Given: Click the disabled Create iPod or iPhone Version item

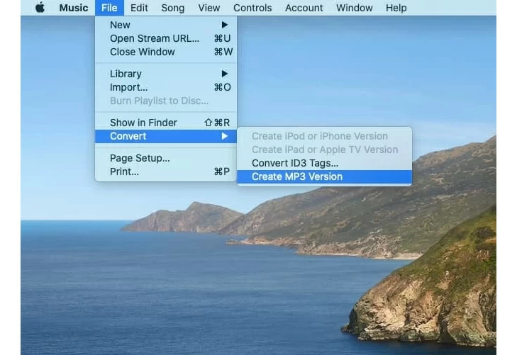Looking at the screenshot, I should pos(324,136).
